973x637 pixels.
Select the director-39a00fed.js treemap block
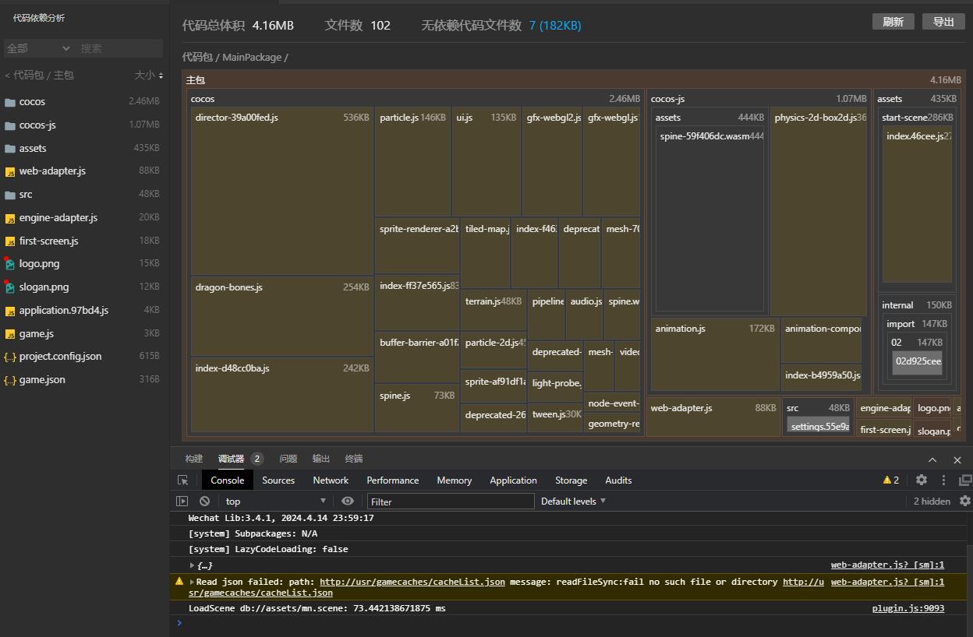(x=281, y=191)
